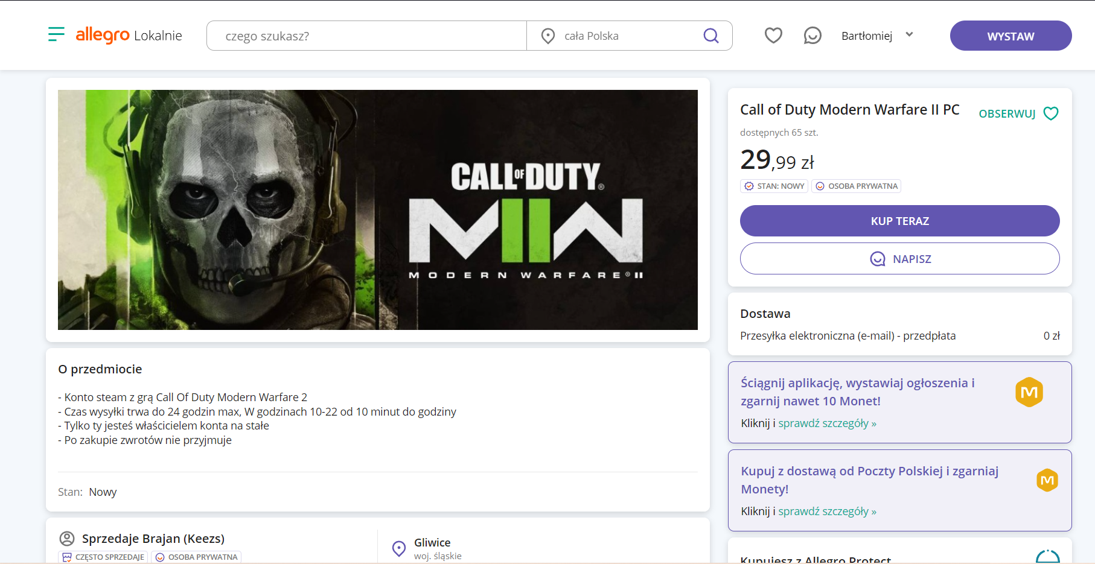The image size is (1095, 564).
Task: Click the Allegro Lokalnie logo
Action: point(129,35)
